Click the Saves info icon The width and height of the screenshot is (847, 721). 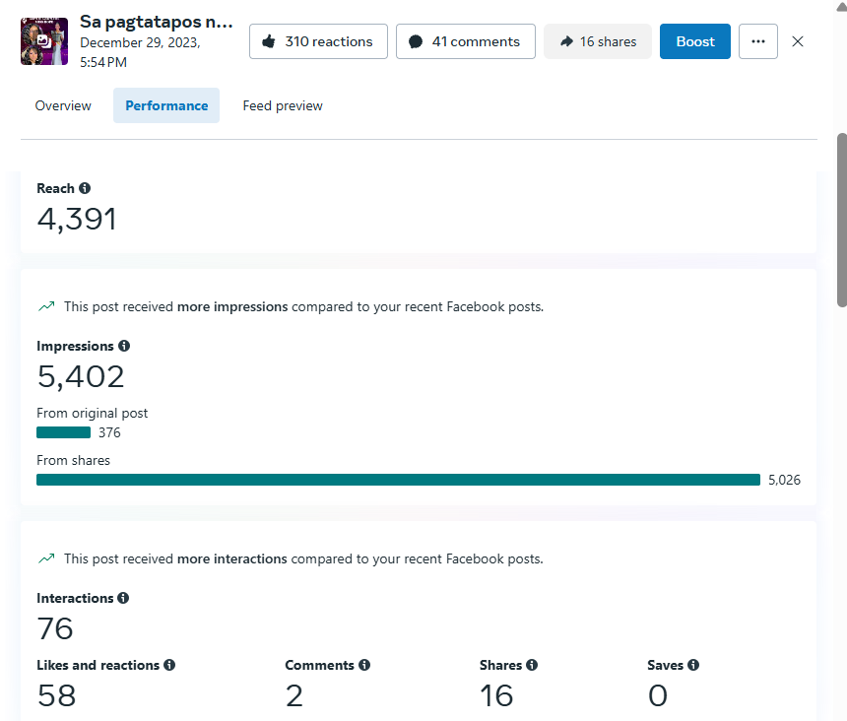tap(693, 665)
